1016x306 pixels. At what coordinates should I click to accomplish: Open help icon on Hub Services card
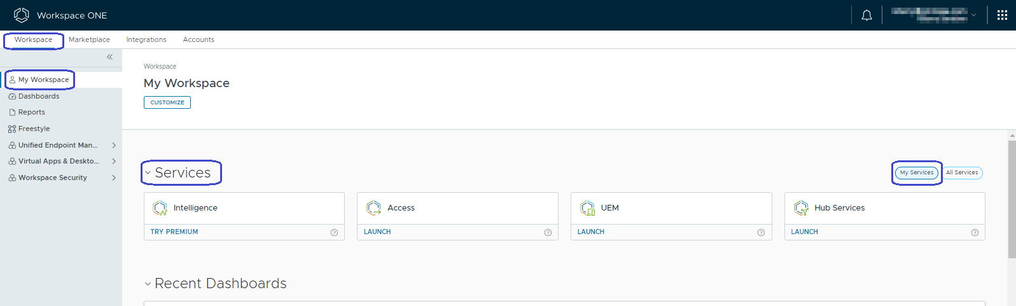pyautogui.click(x=975, y=232)
